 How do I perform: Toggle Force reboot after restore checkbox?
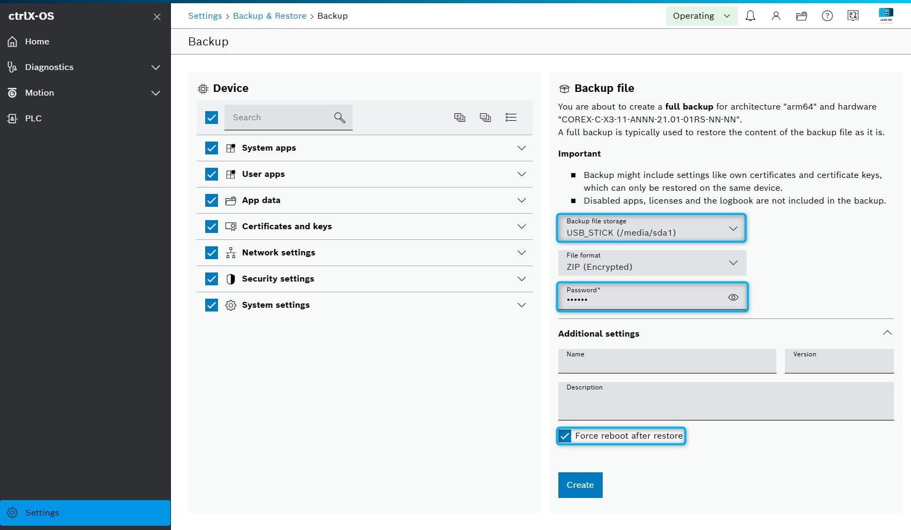point(565,436)
